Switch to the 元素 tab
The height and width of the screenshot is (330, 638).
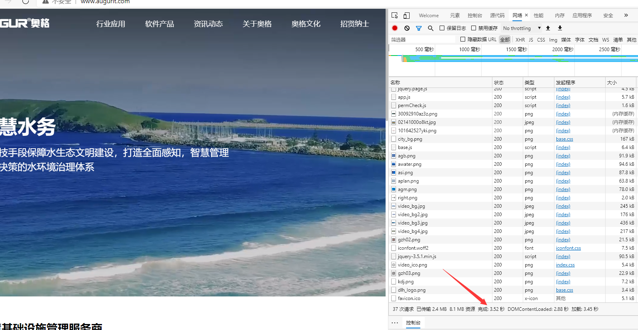[455, 16]
